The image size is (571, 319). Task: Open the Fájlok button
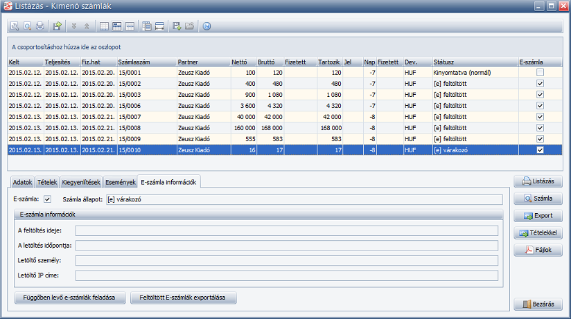(538, 250)
